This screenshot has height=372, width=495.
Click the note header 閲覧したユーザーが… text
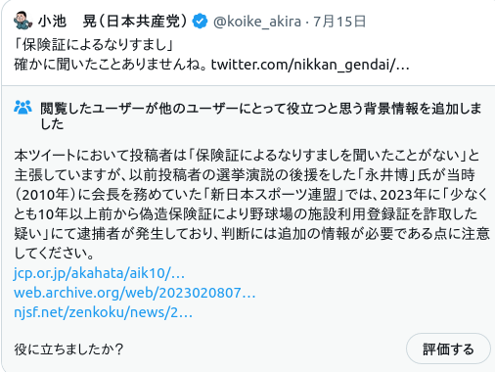[260, 116]
